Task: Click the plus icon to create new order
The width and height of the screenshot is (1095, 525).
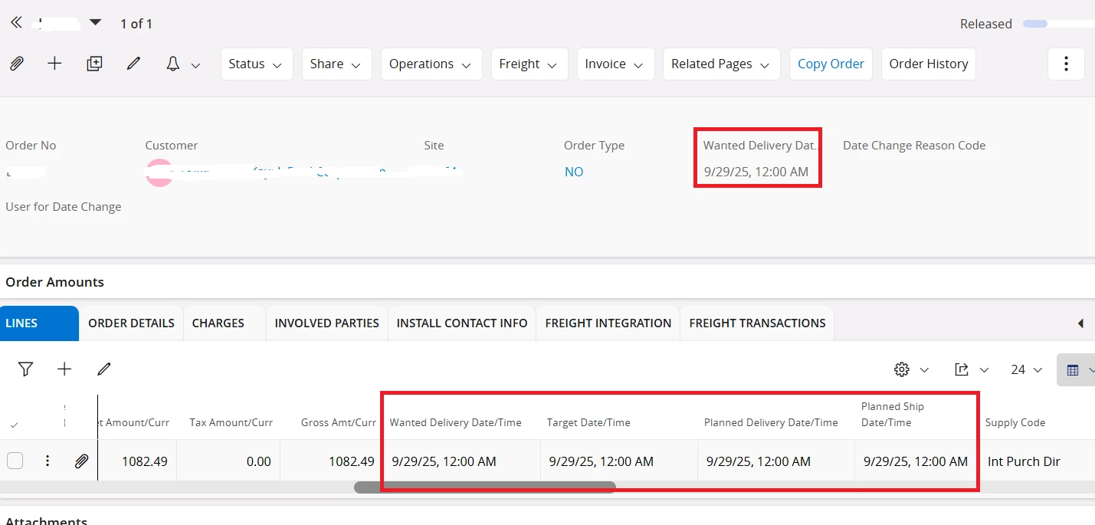Action: click(x=54, y=64)
